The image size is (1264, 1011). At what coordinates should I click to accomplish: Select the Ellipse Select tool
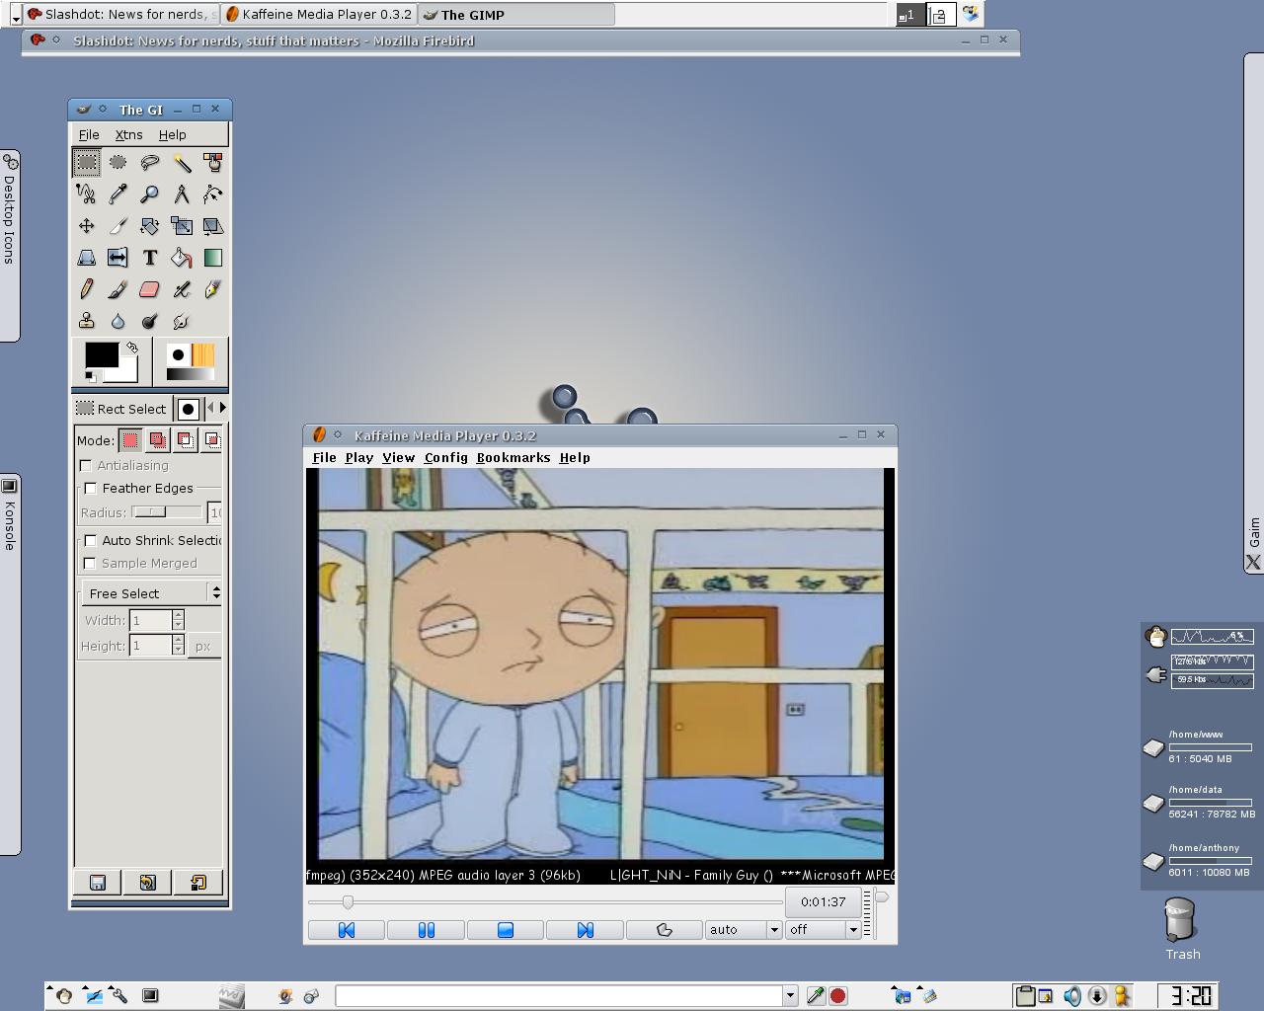pyautogui.click(x=118, y=162)
